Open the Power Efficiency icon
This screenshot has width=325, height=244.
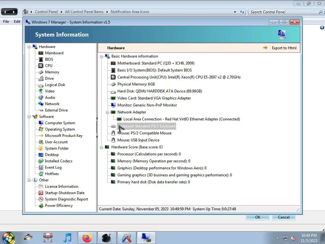coord(41,206)
